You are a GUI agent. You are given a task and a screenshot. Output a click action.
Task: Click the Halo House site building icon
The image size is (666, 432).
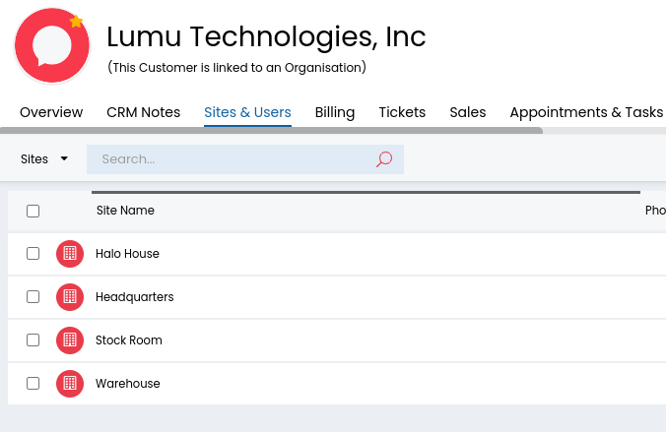point(69,254)
